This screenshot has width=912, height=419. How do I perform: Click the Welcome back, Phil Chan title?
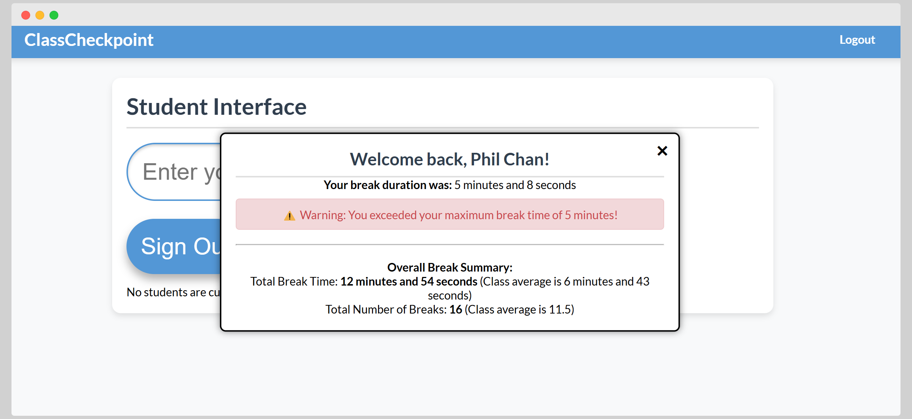[449, 159]
